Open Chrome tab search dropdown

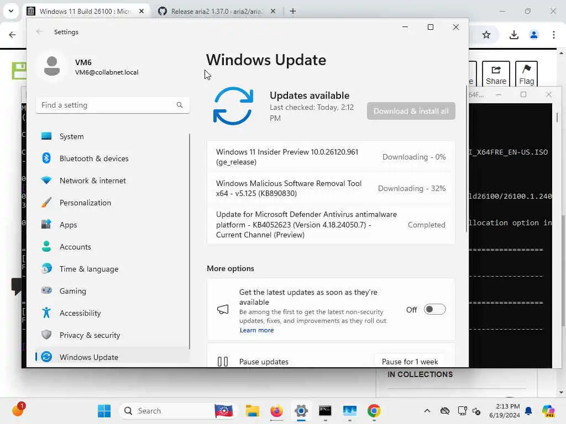(x=11, y=11)
